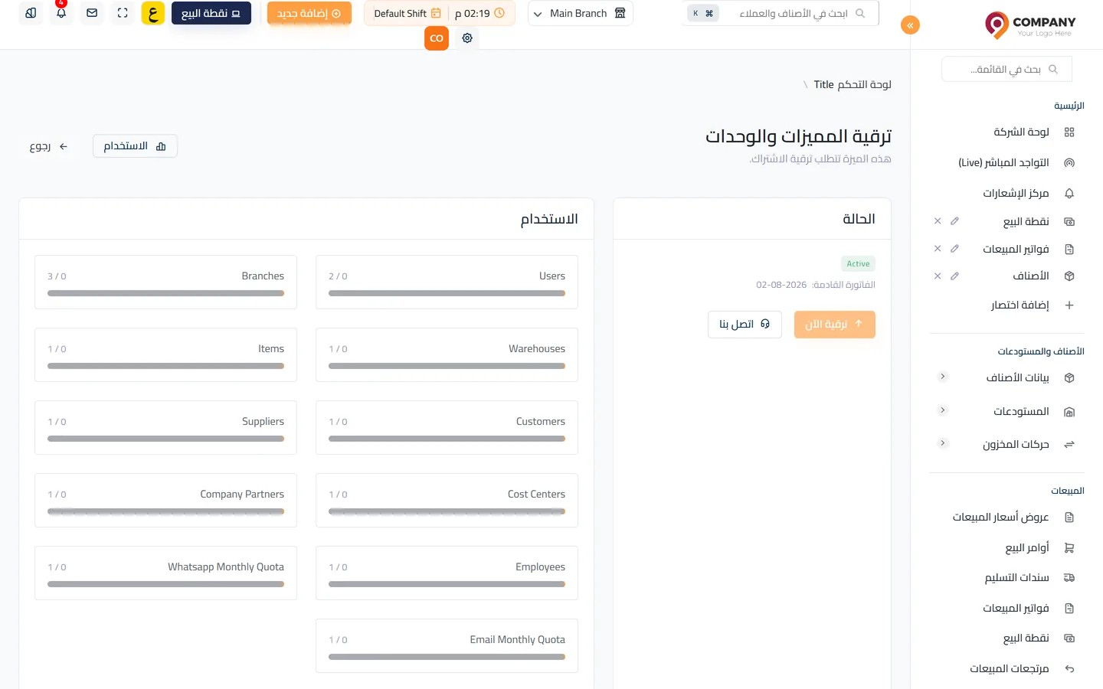Remove the فواتير المبيعات shortcut
Image resolution: width=1103 pixels, height=689 pixels.
[x=938, y=249]
